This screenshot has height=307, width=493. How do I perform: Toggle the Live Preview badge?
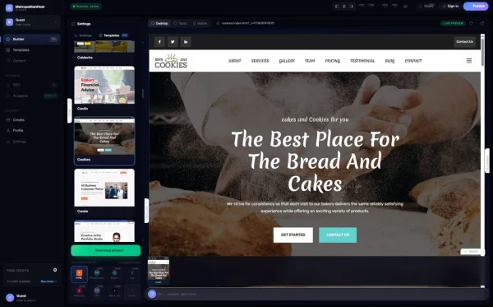(x=453, y=23)
